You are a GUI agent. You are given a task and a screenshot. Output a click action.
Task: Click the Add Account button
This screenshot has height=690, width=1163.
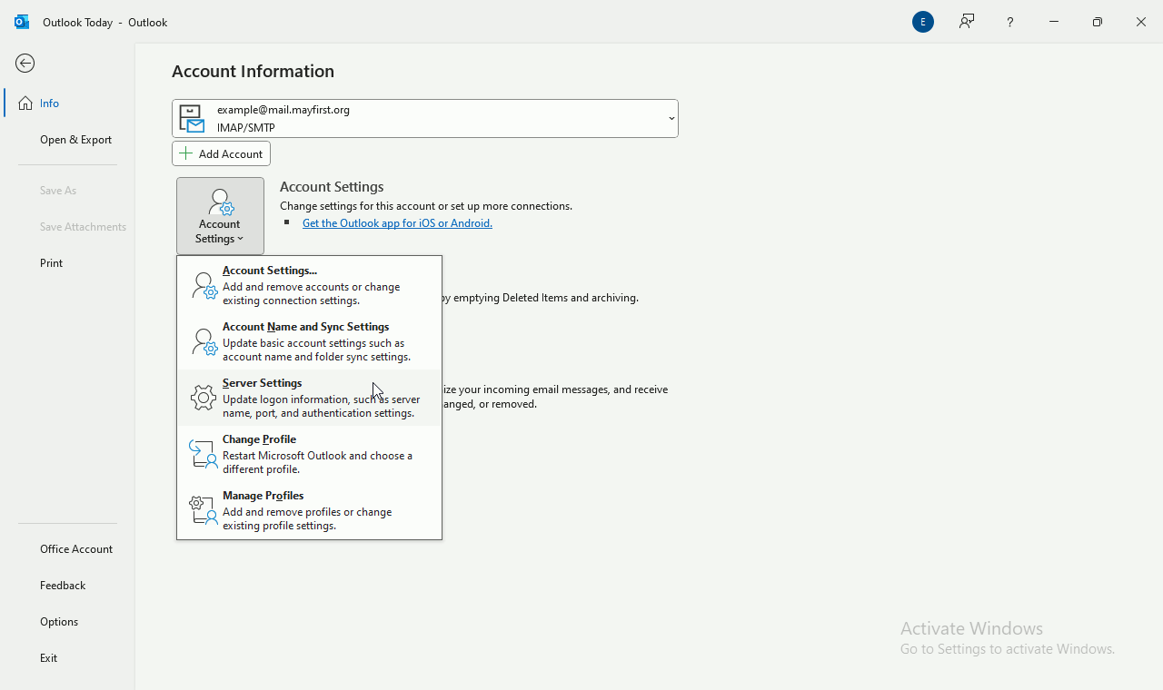(222, 153)
